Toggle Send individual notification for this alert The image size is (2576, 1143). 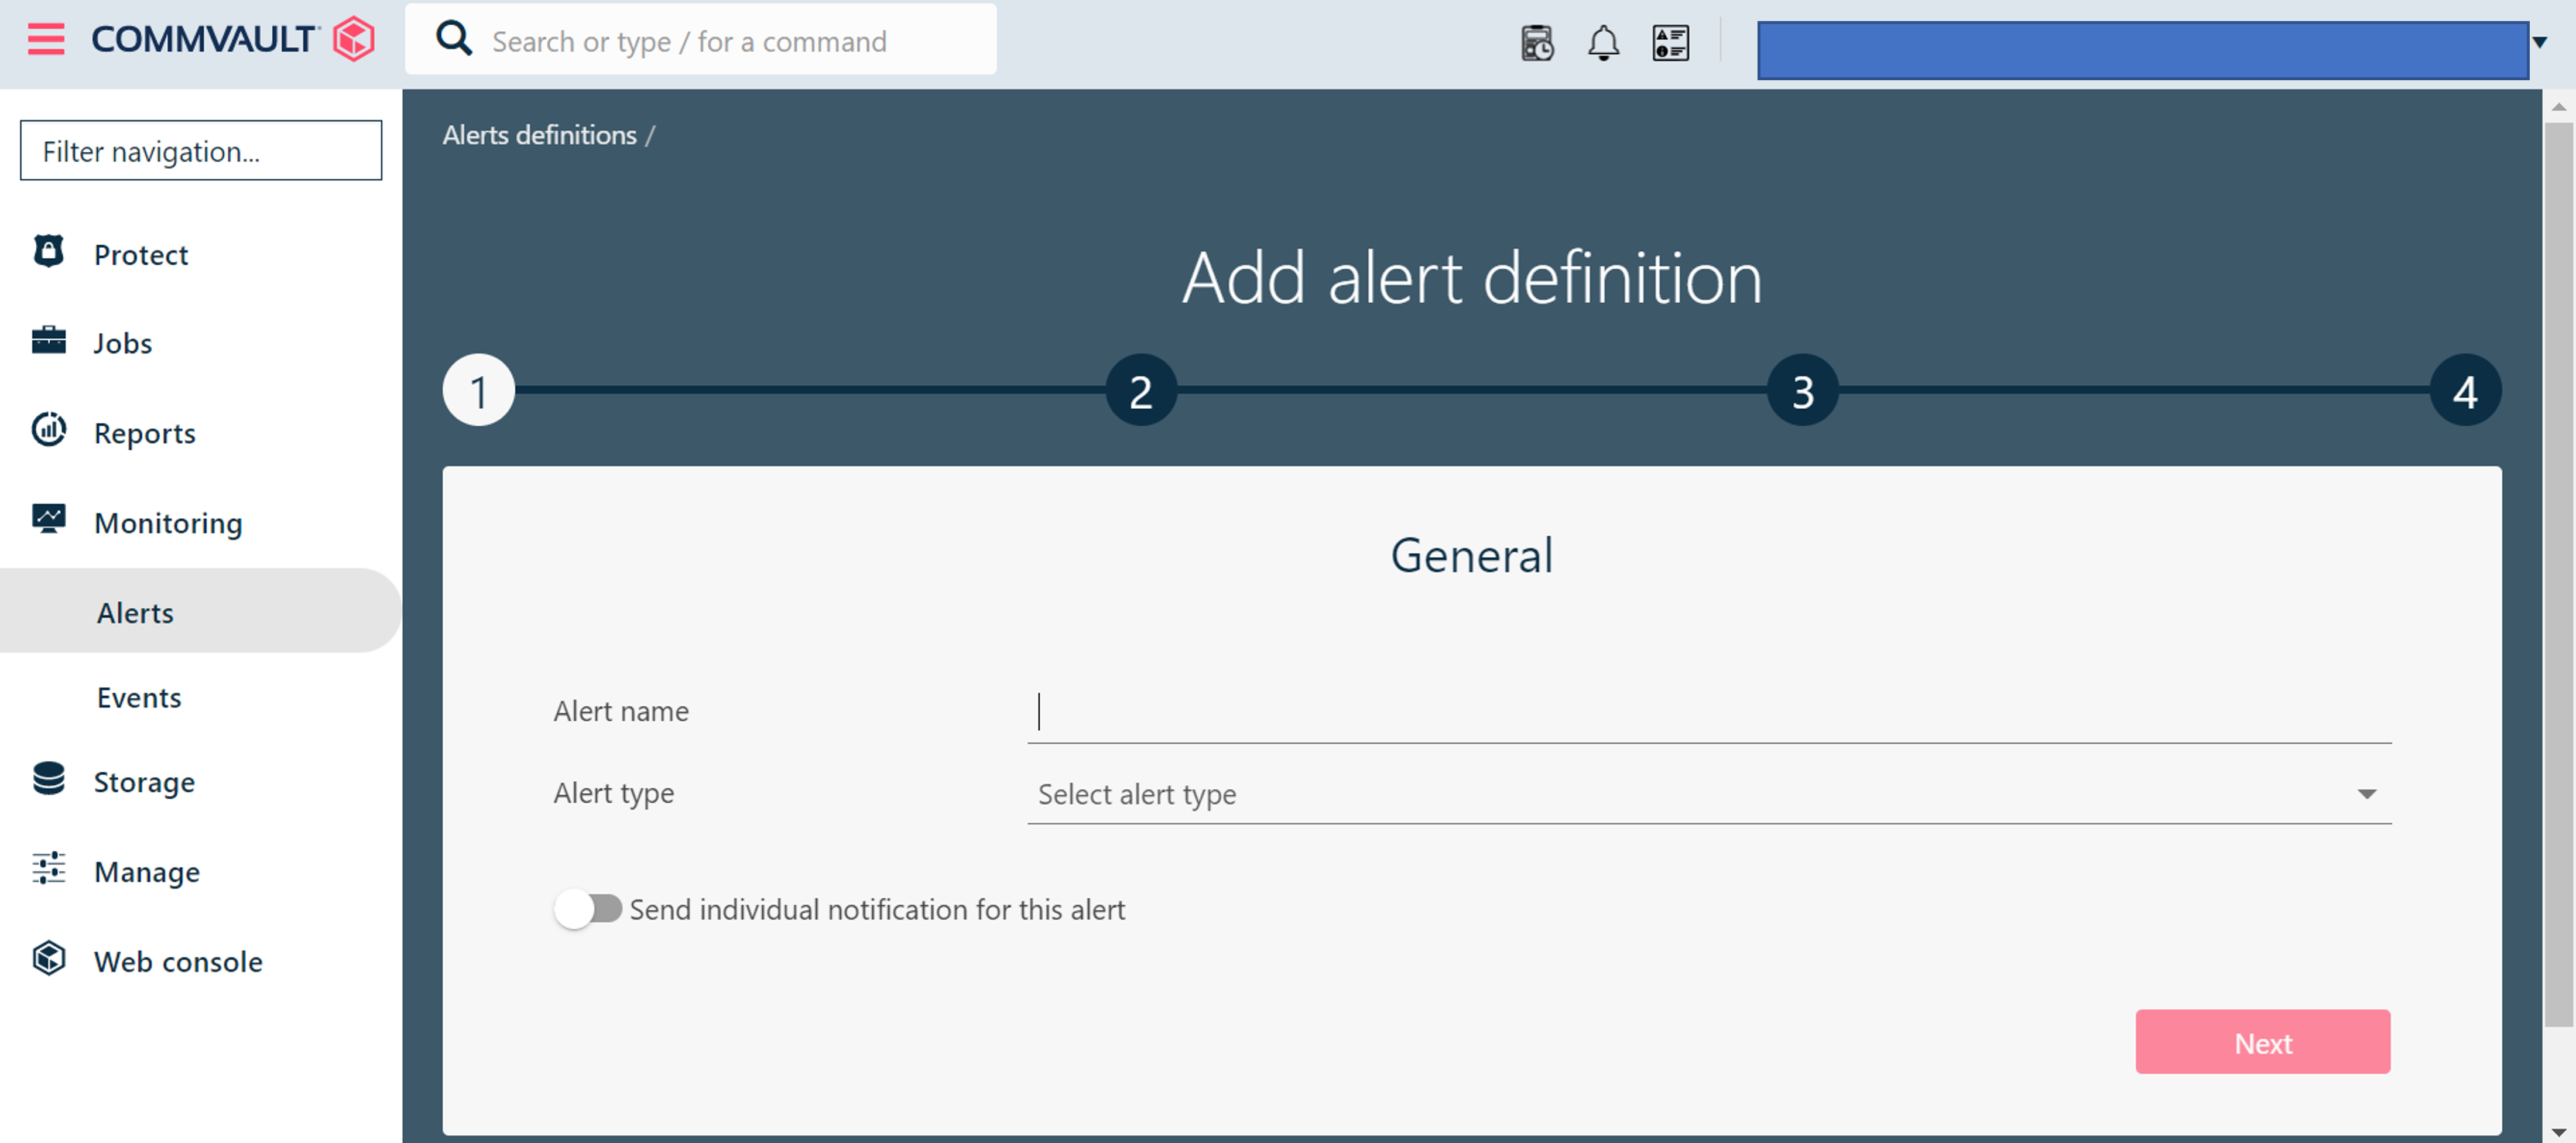[588, 909]
